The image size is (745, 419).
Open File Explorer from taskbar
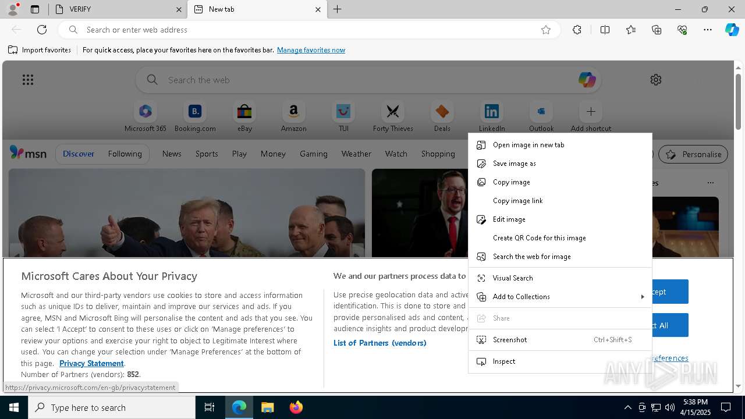click(x=267, y=407)
